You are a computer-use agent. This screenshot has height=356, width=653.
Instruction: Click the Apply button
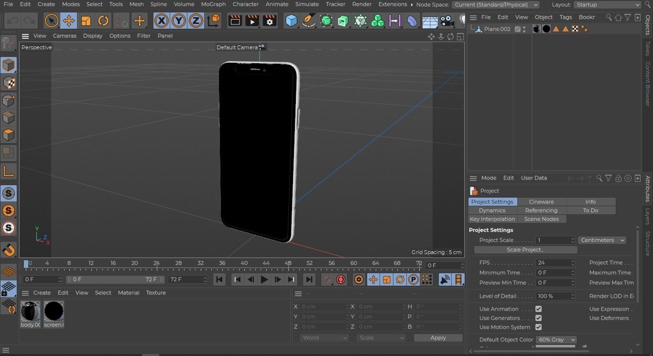(438, 338)
